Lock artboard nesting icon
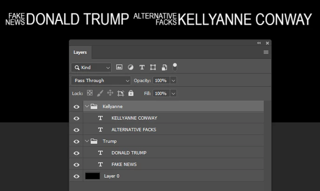The height and width of the screenshot is (191, 320). [x=120, y=93]
